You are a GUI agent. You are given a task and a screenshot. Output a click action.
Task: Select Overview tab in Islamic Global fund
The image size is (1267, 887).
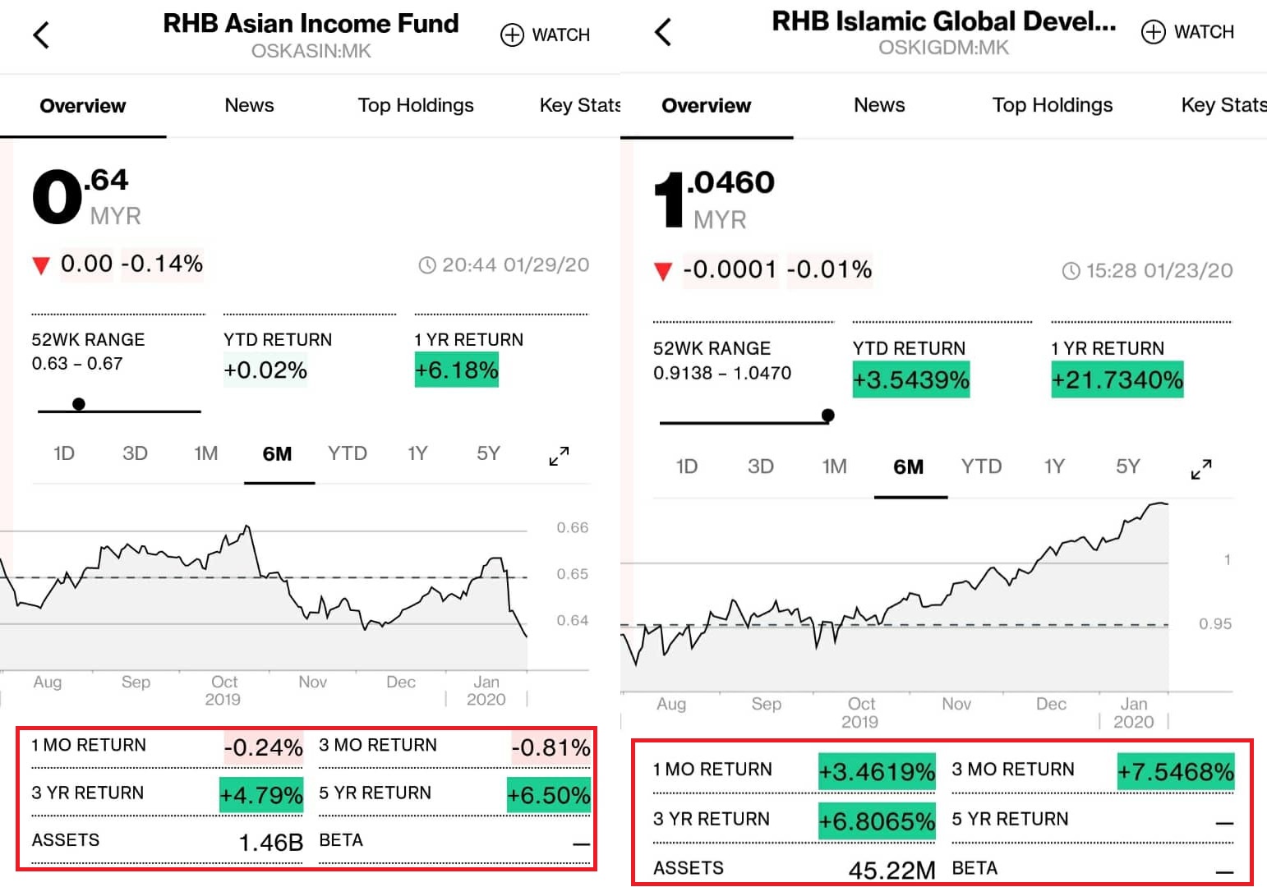(707, 106)
